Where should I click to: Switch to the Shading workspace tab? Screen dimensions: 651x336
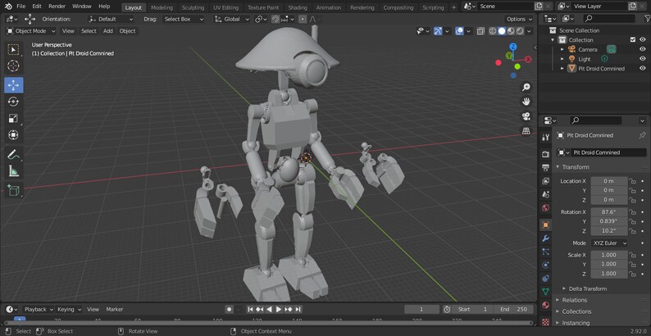[x=298, y=7]
